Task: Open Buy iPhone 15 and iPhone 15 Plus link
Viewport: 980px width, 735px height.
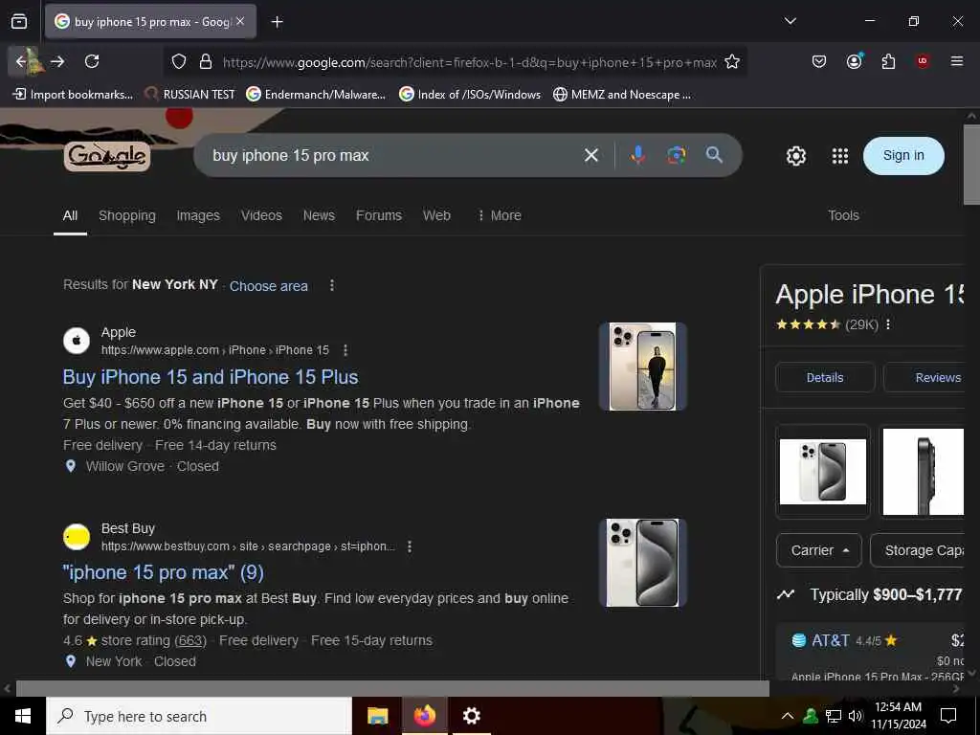Action: tap(211, 377)
